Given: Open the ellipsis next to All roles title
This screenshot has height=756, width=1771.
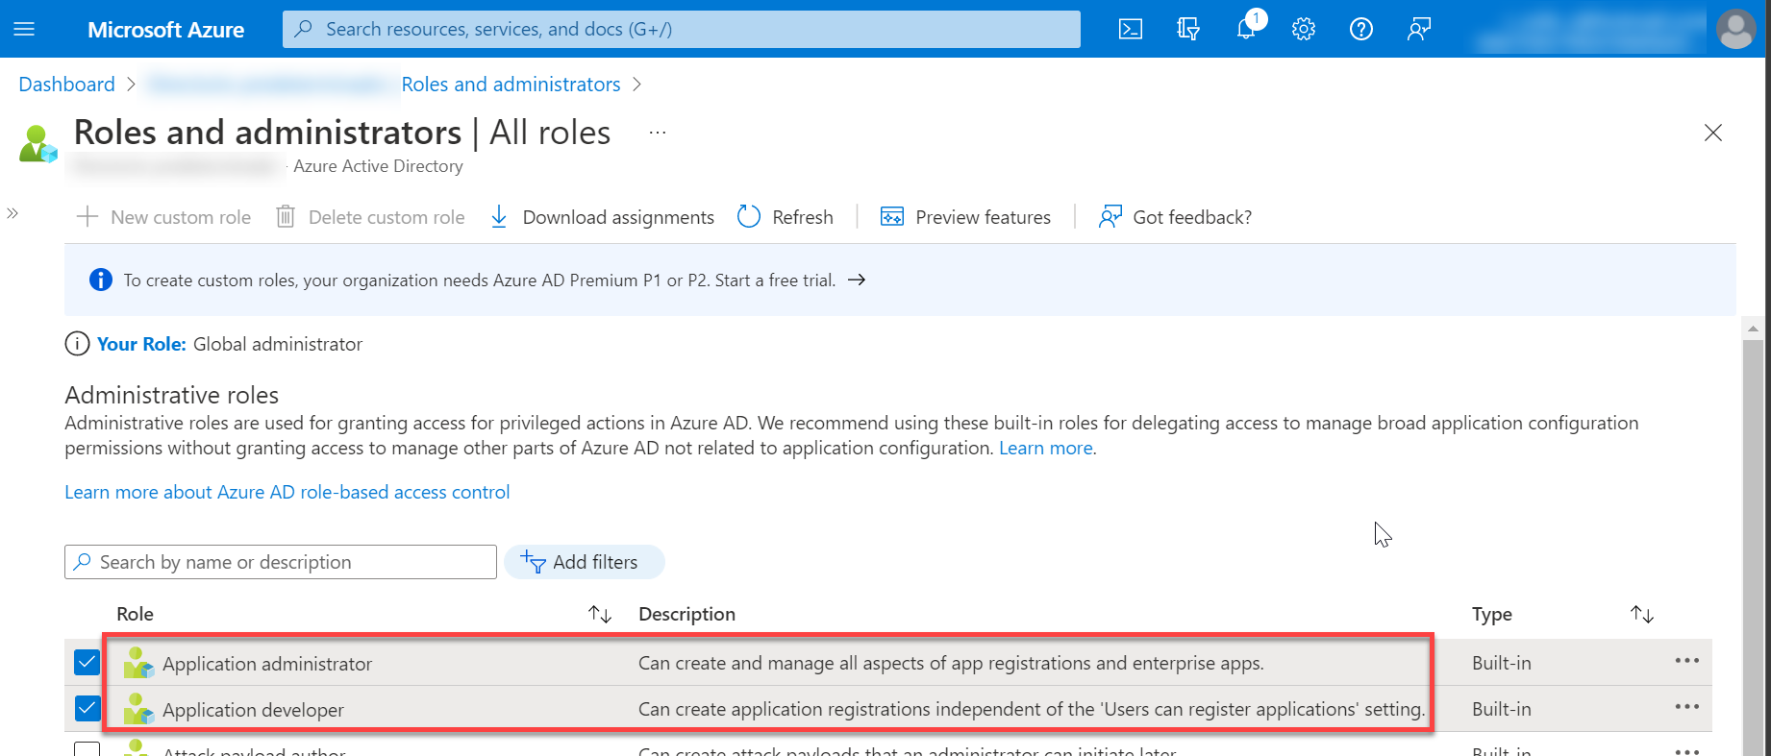Looking at the screenshot, I should coord(658,133).
